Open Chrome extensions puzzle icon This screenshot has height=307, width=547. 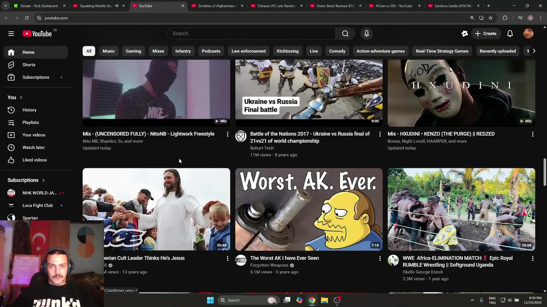click(x=505, y=18)
